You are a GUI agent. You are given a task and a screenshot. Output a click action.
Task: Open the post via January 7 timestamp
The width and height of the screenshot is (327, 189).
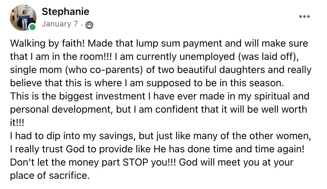coord(60,24)
